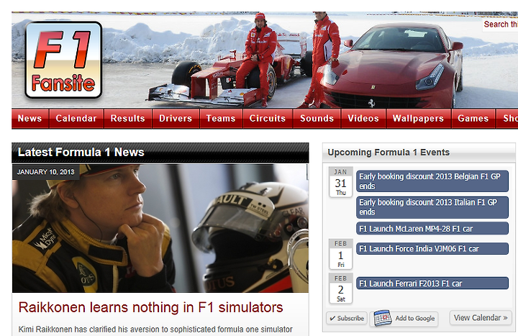The height and width of the screenshot is (336, 518).
Task: Click the F1 Fansite logo
Action: (63, 60)
